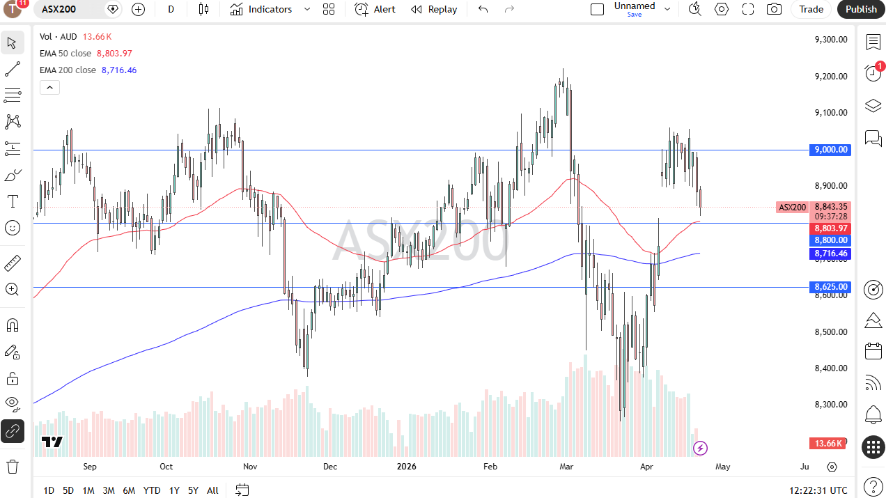
Task: Take a chart snapshot with camera
Action: (774, 9)
